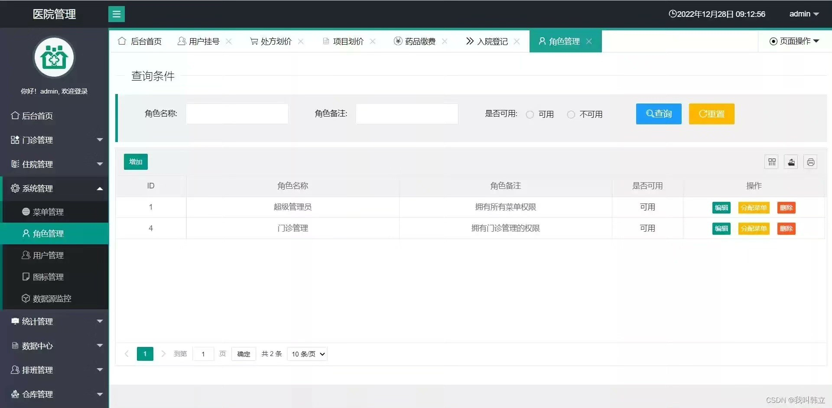Click the 角色备注 column header
832x408 pixels.
click(506, 186)
